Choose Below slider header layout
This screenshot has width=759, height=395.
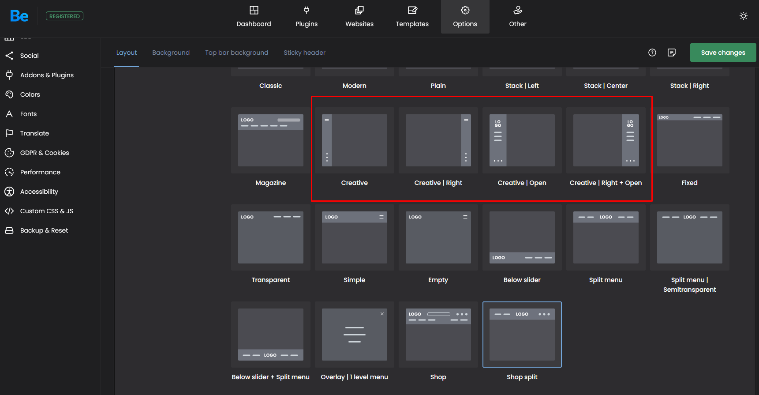522,237
